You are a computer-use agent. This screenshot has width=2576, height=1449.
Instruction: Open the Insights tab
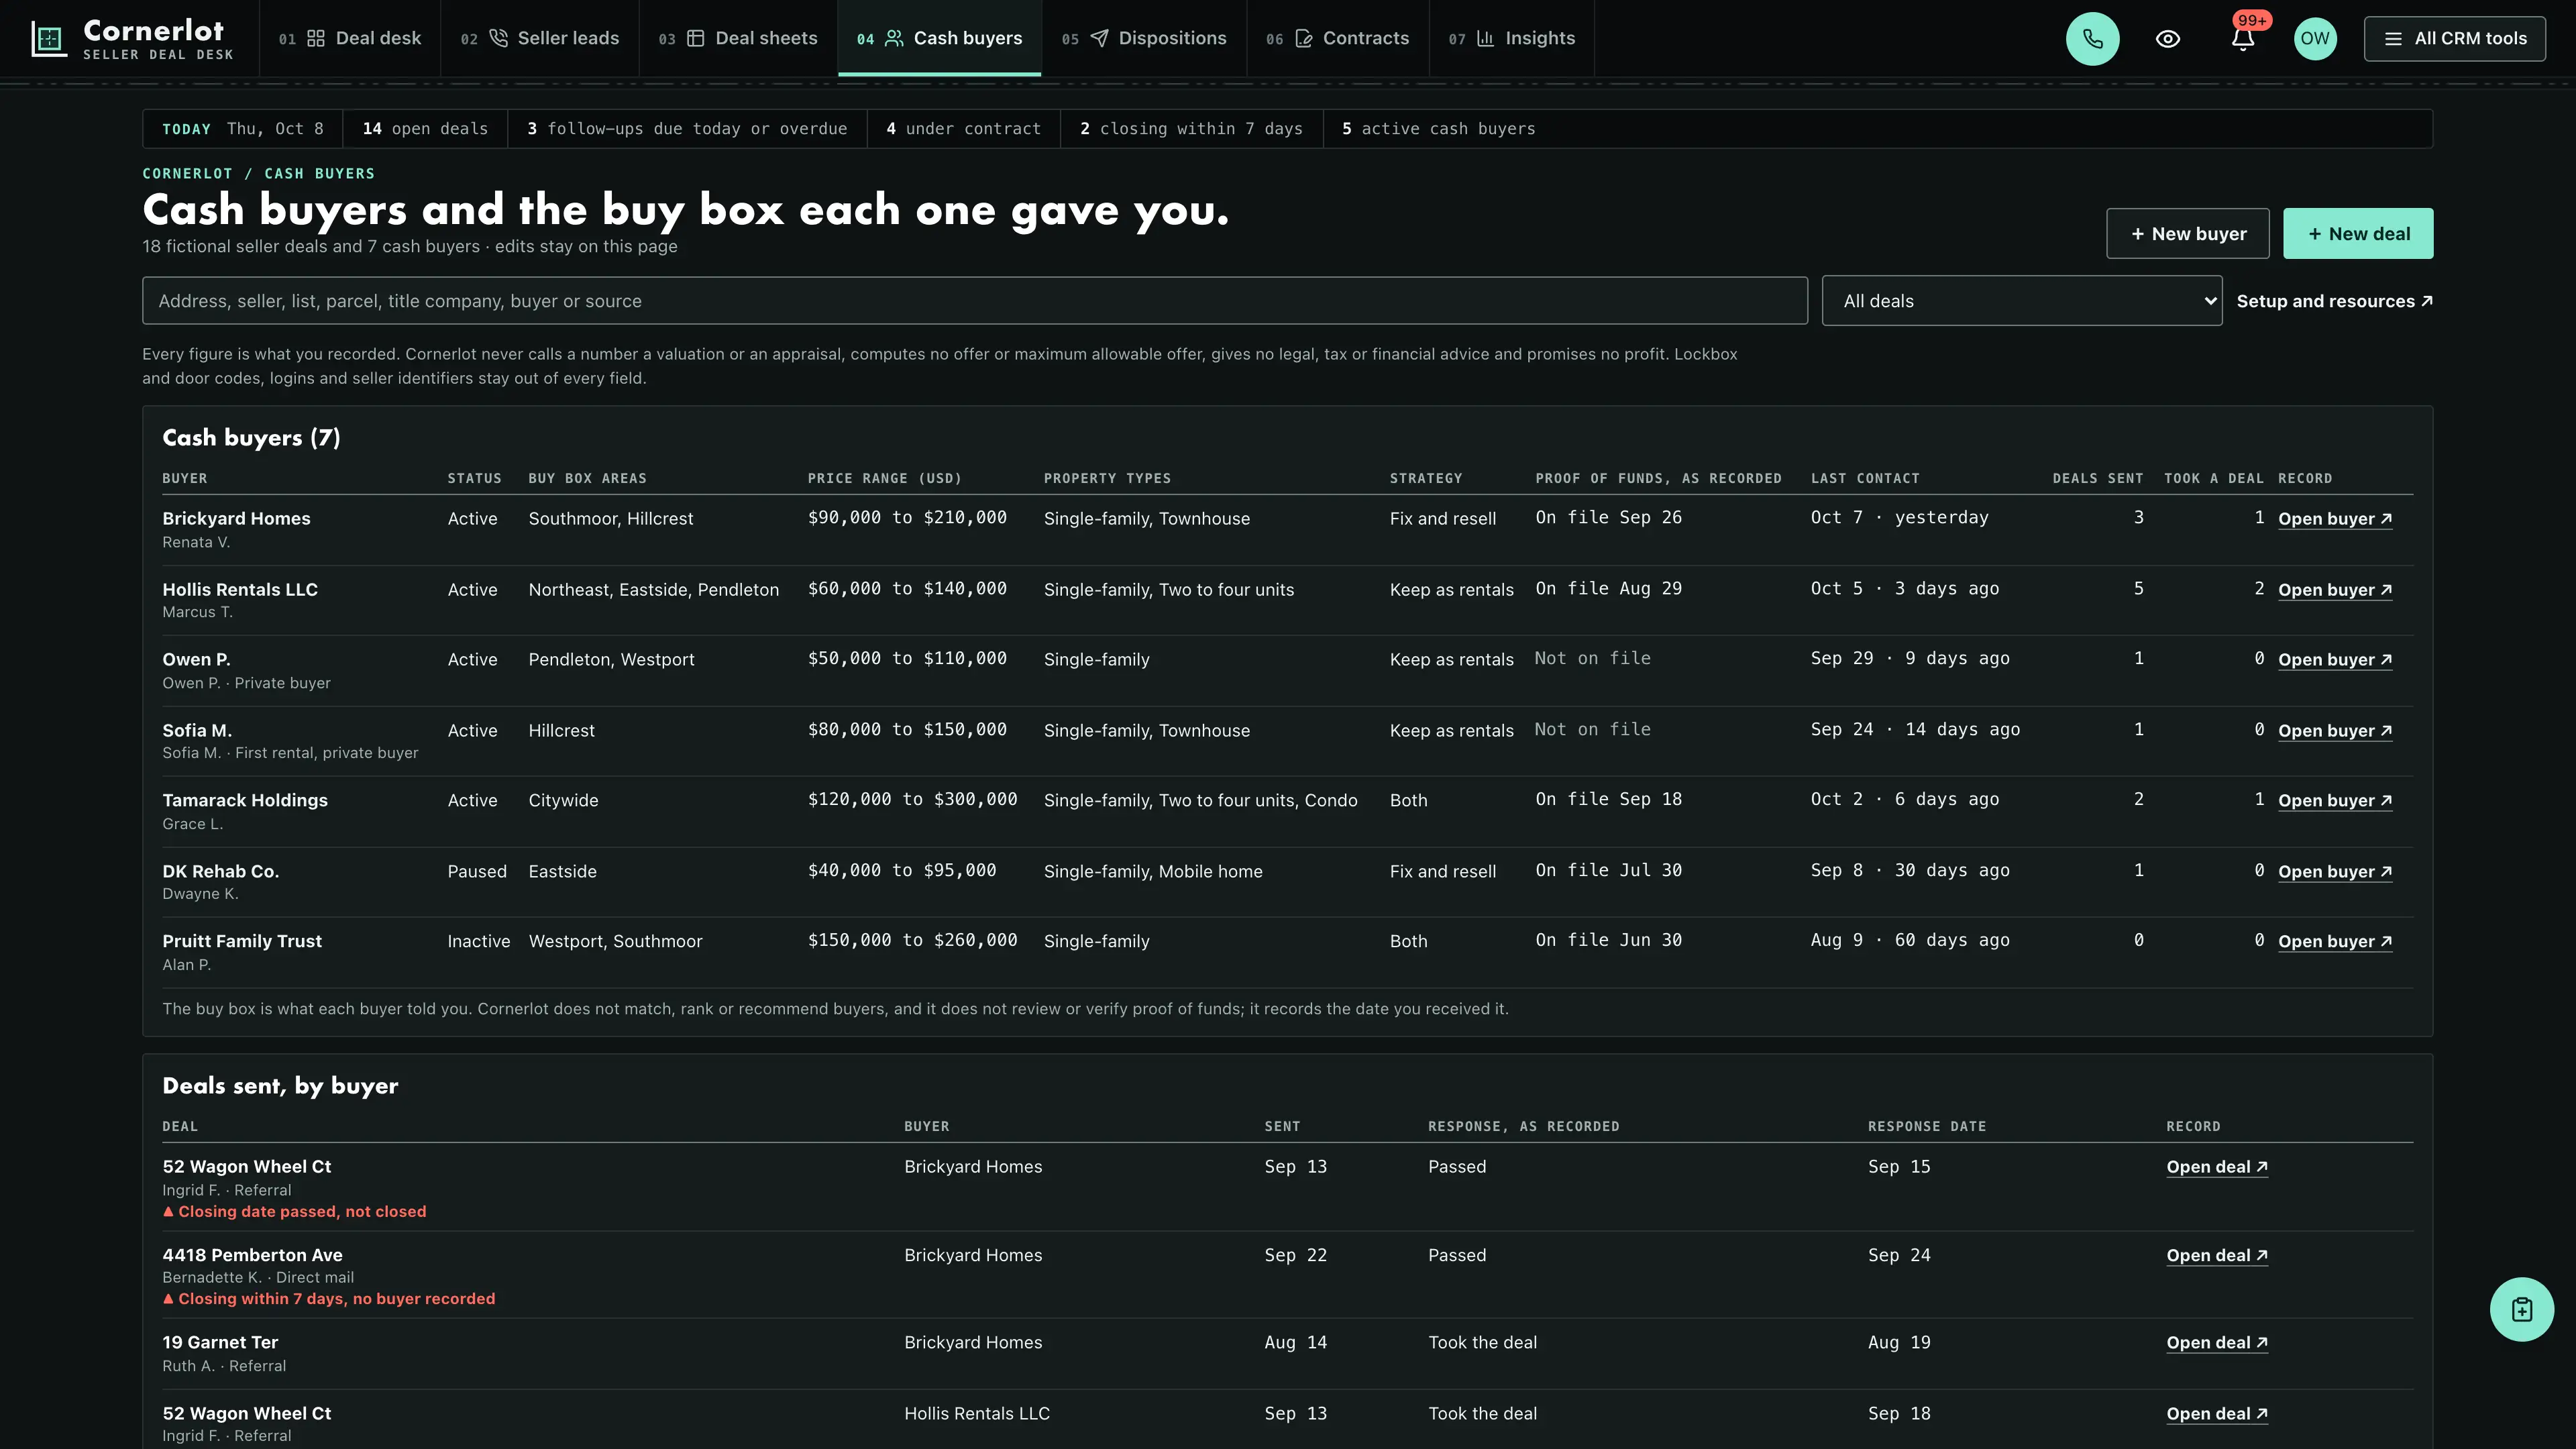coord(1512,38)
